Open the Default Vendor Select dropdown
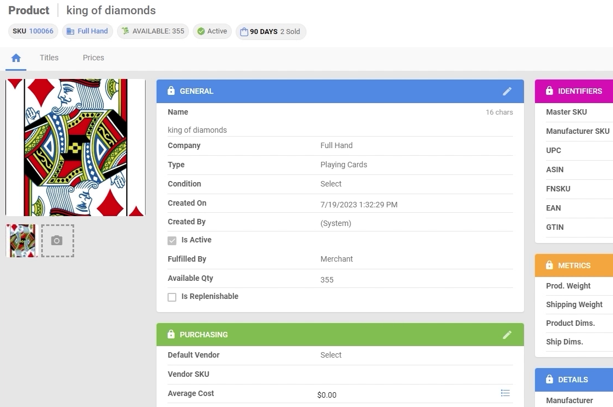 (x=416, y=355)
